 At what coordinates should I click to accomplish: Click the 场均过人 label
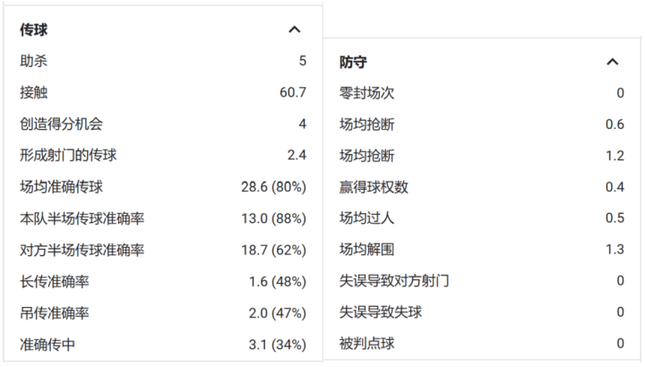366,218
